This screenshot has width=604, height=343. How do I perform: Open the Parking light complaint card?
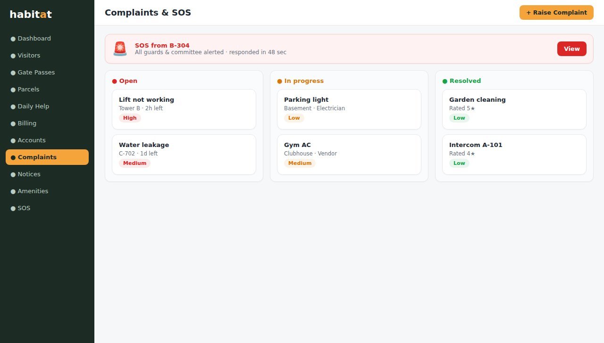click(349, 109)
